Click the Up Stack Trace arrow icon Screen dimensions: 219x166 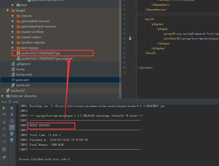pos(12,108)
